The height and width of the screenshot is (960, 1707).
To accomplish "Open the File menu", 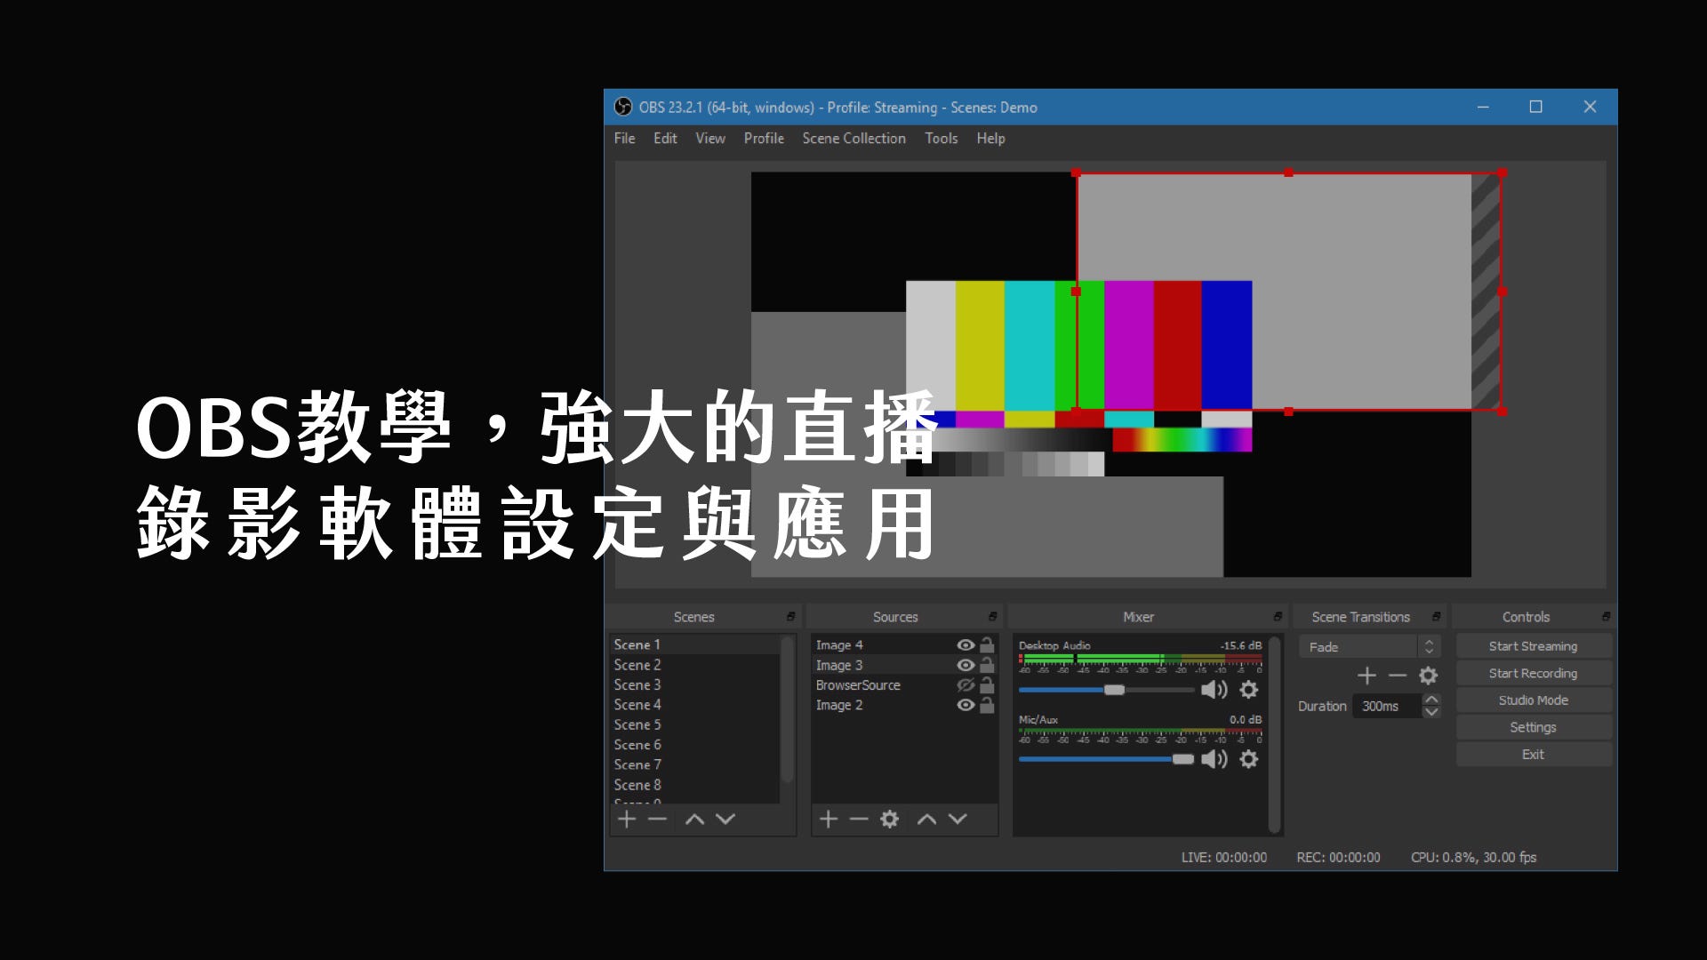I will coord(624,139).
